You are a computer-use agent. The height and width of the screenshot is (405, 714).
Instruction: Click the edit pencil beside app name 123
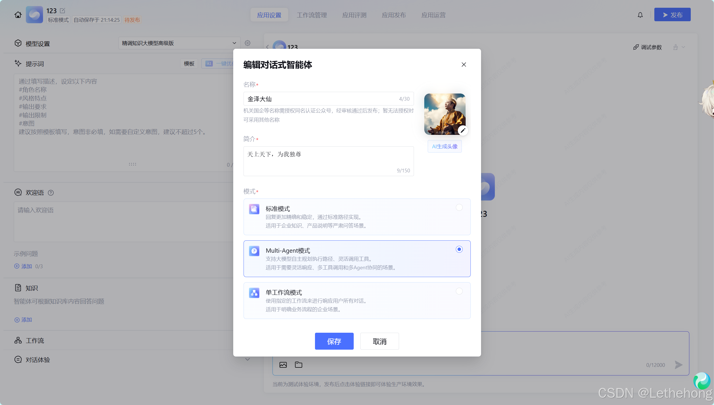point(63,11)
